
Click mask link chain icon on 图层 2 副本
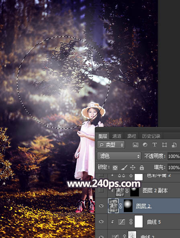tap(127, 190)
